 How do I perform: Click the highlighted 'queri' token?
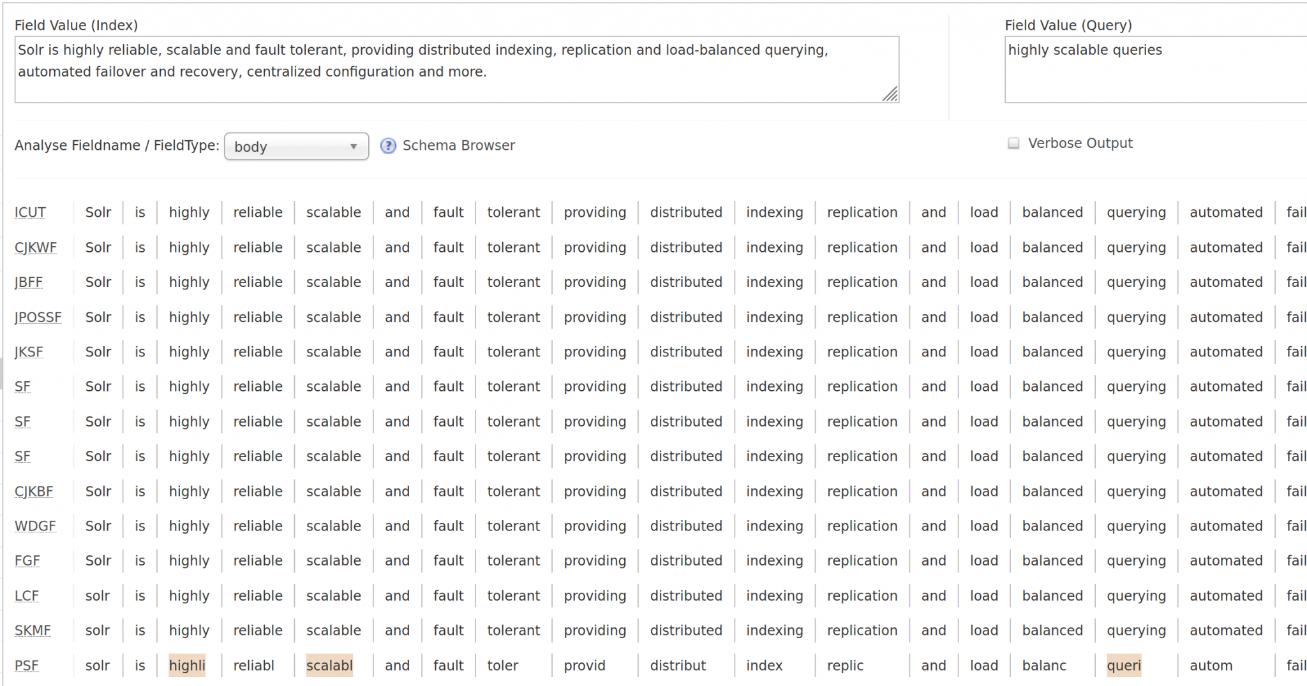(x=1124, y=665)
